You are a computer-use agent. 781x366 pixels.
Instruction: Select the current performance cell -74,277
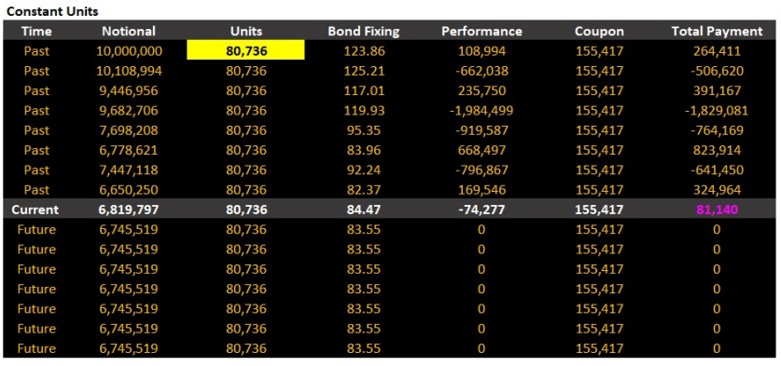coord(481,210)
